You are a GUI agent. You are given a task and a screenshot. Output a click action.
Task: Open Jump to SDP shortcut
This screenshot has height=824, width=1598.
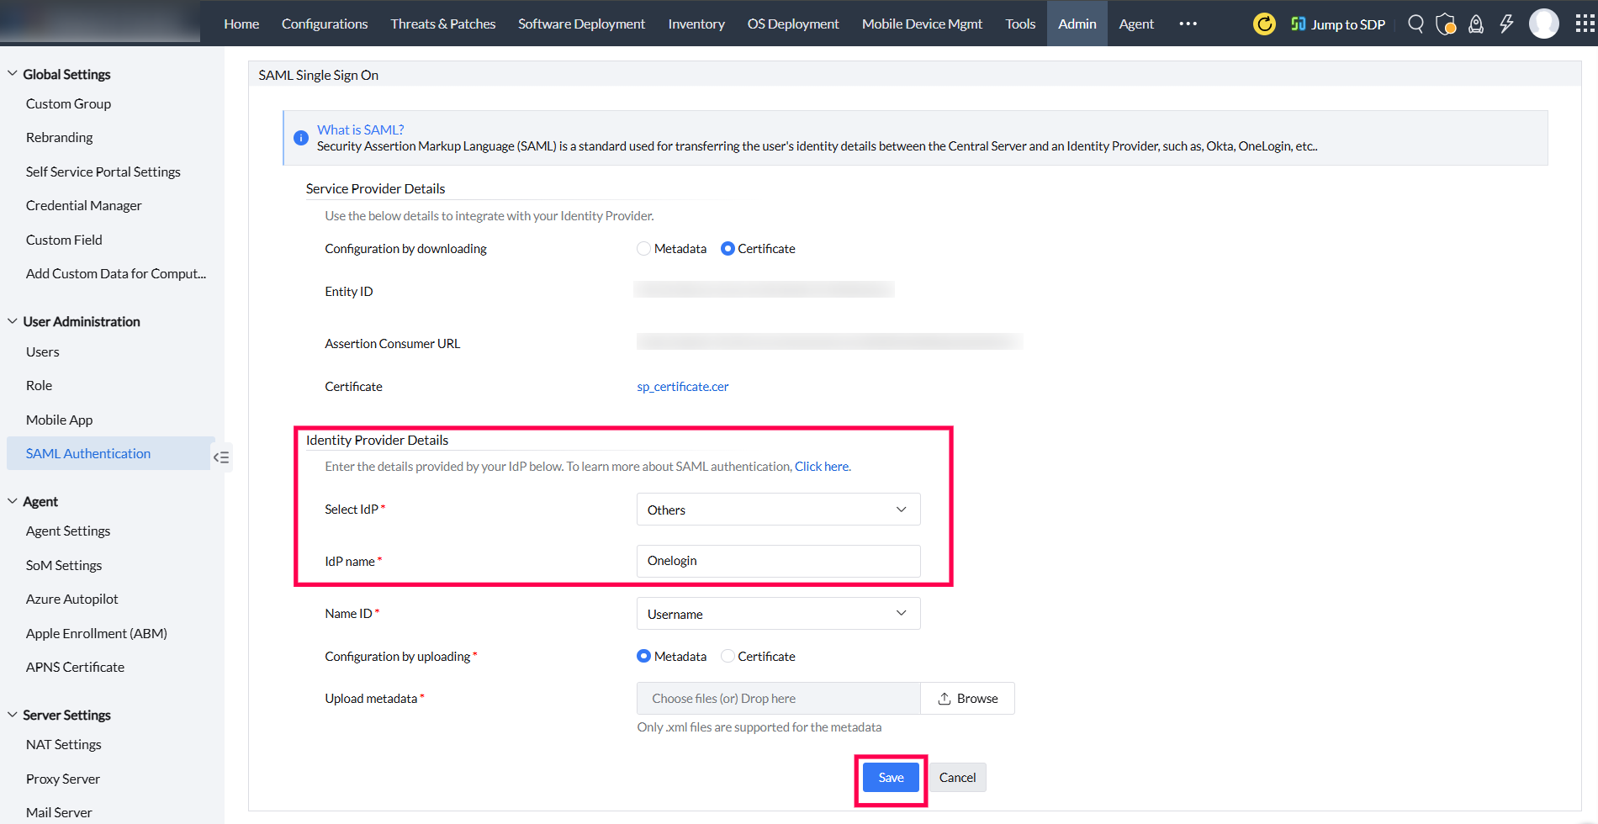pos(1338,24)
